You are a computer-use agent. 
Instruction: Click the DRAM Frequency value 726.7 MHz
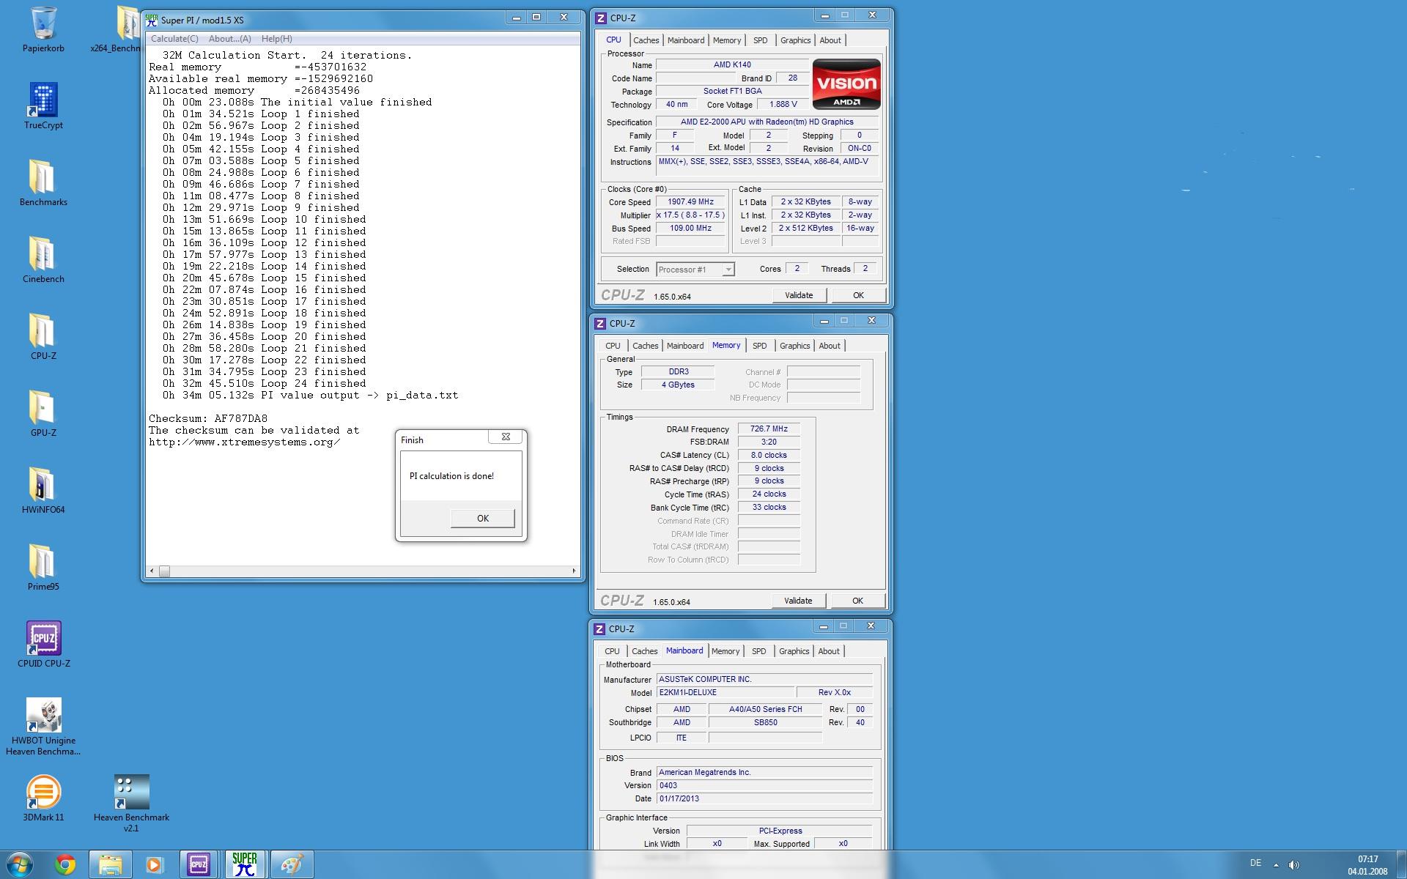(769, 429)
